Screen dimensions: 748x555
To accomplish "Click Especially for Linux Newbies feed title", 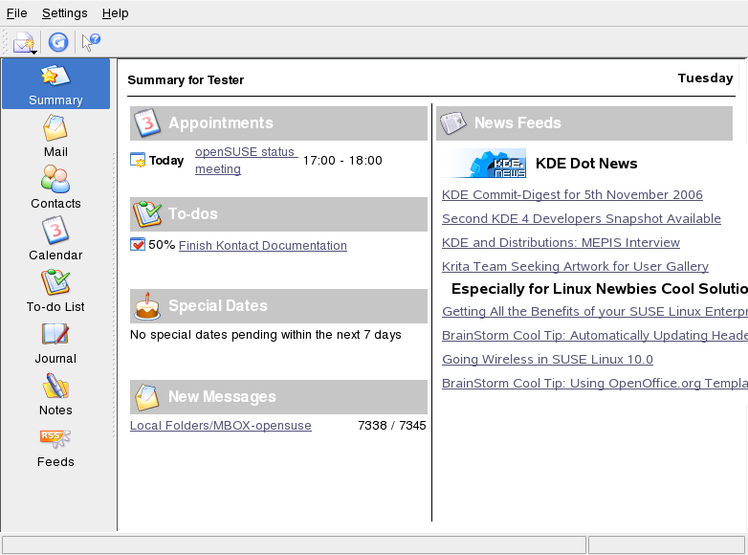I will [600, 289].
